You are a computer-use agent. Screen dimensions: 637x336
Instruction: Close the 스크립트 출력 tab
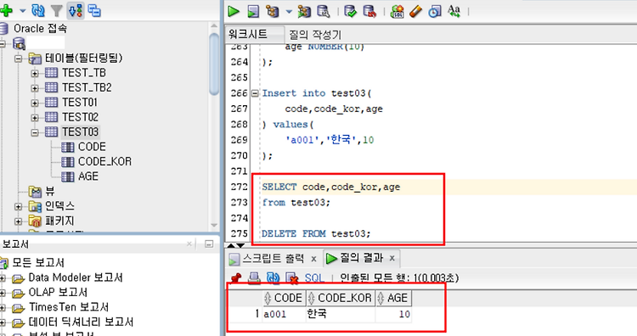click(313, 259)
